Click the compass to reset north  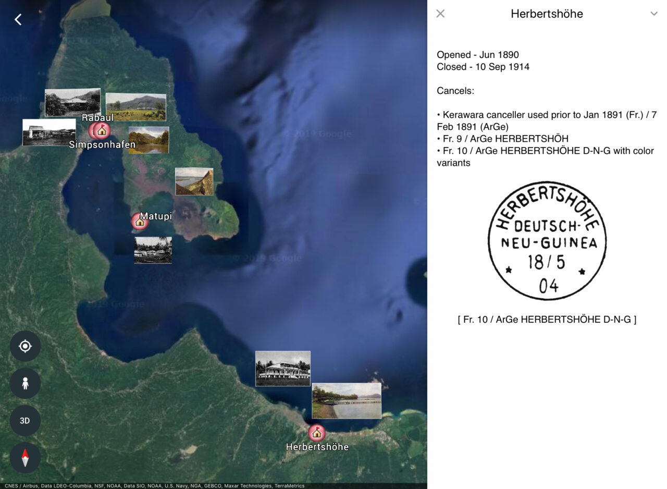[x=25, y=457]
